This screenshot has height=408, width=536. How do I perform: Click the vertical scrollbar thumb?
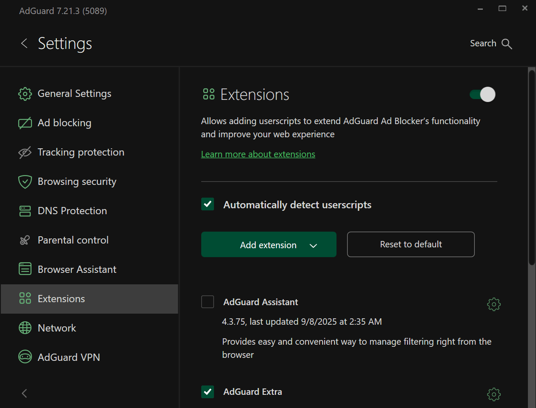(532, 168)
